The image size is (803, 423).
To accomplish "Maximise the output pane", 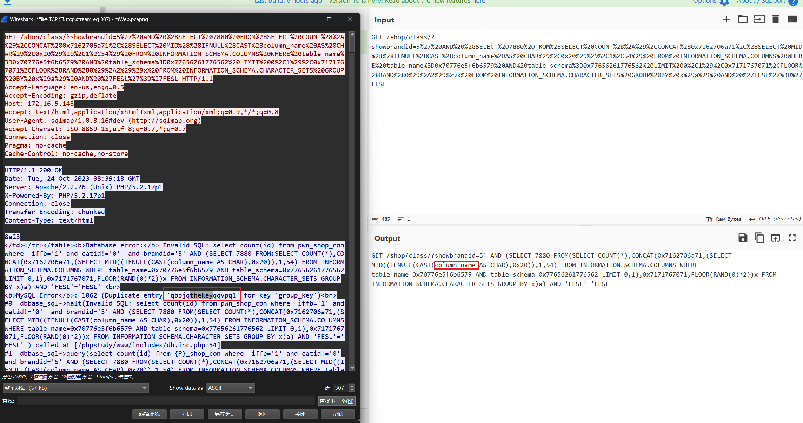I will coord(792,238).
